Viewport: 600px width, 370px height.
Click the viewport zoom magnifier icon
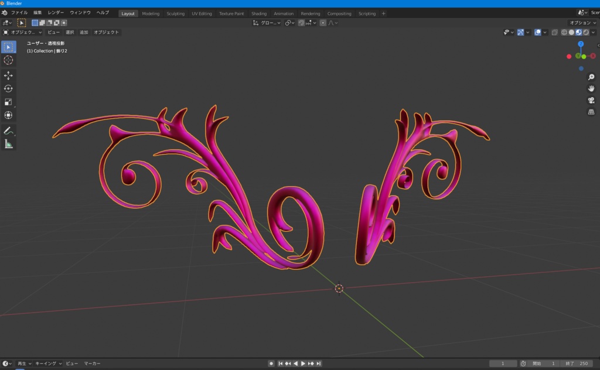[591, 77]
